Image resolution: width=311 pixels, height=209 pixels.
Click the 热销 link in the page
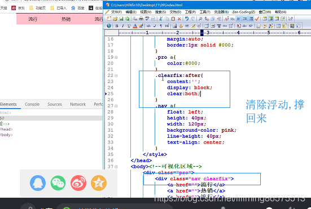pyautogui.click(x=66, y=19)
